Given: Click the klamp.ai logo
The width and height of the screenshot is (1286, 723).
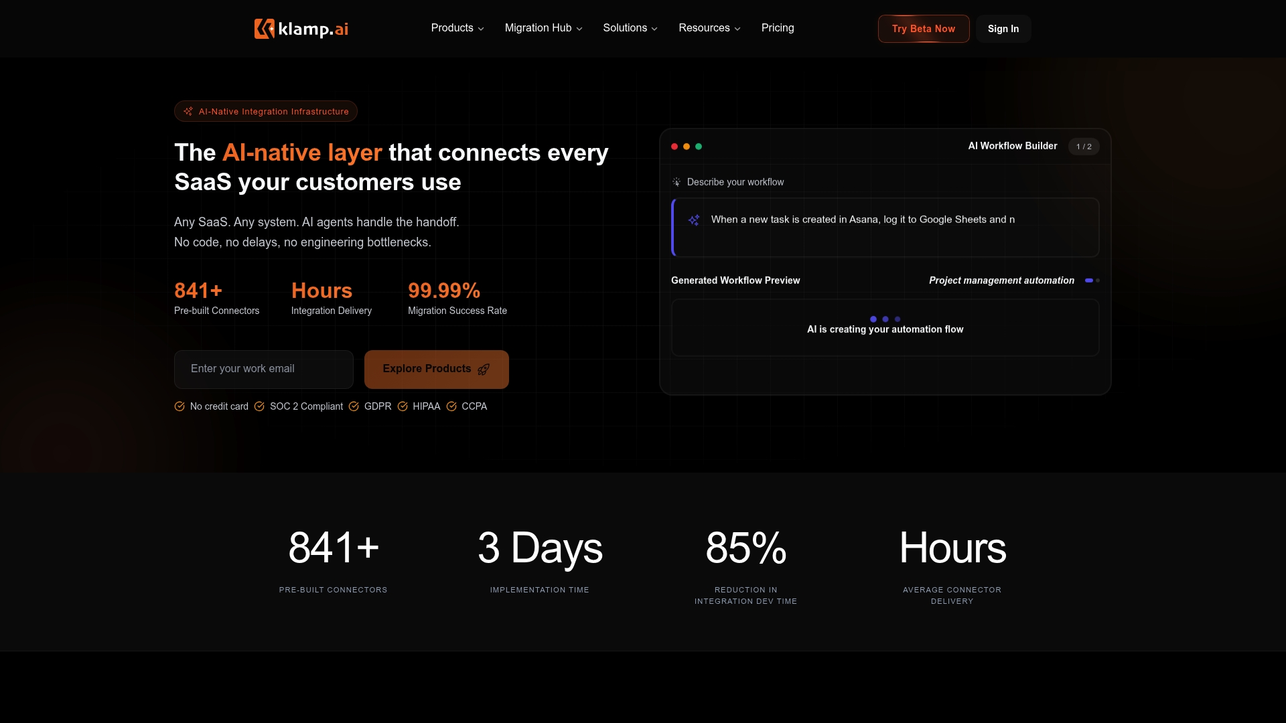Looking at the screenshot, I should coord(301,29).
